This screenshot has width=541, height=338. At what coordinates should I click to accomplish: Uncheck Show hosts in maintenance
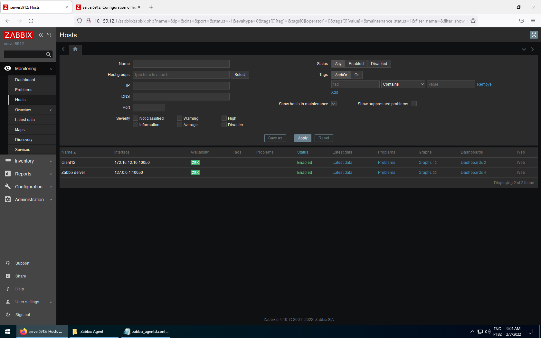point(334,104)
